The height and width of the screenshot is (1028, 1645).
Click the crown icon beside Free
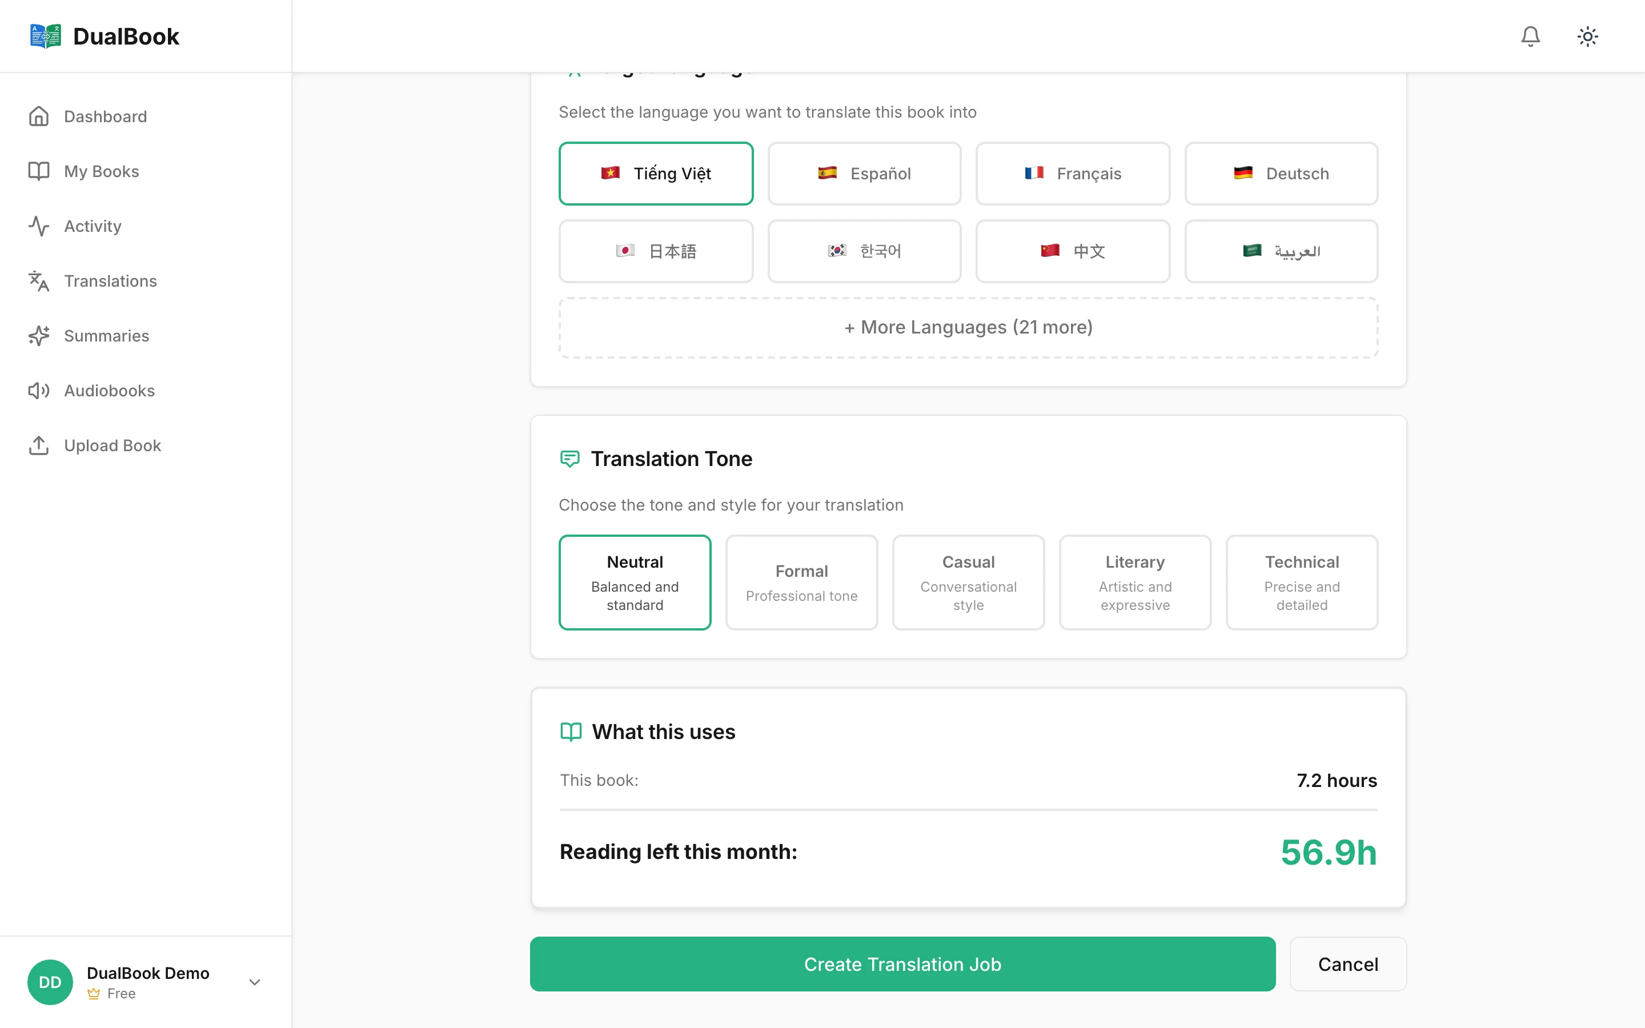click(94, 993)
